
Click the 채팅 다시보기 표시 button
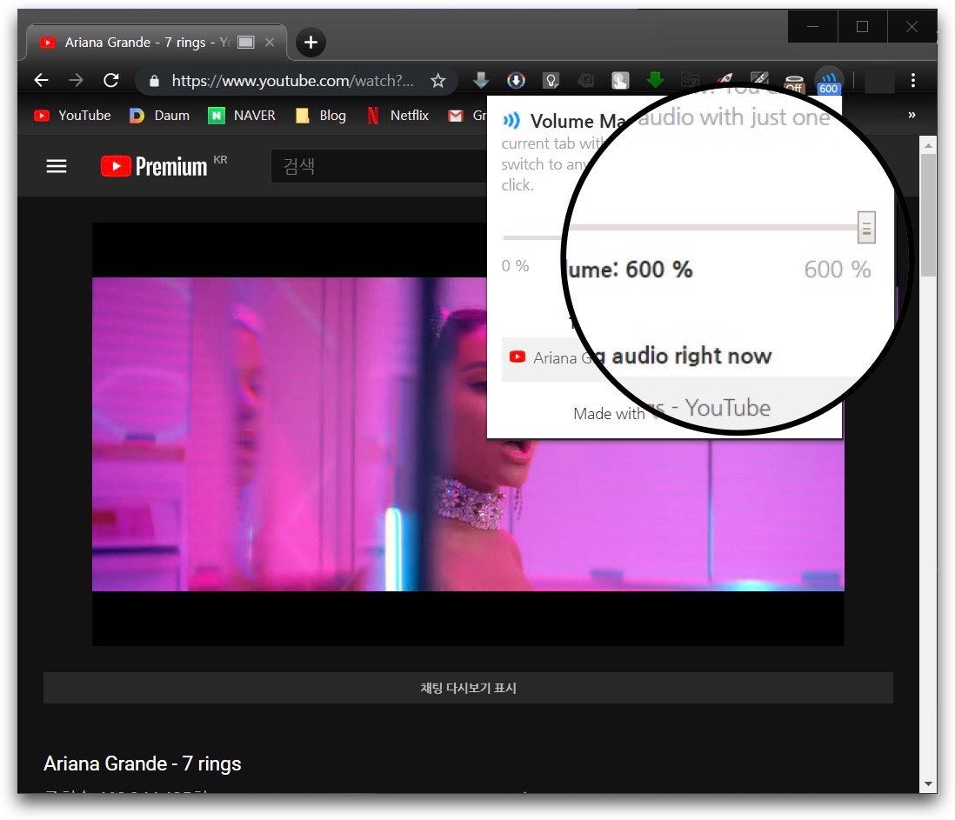click(x=468, y=688)
